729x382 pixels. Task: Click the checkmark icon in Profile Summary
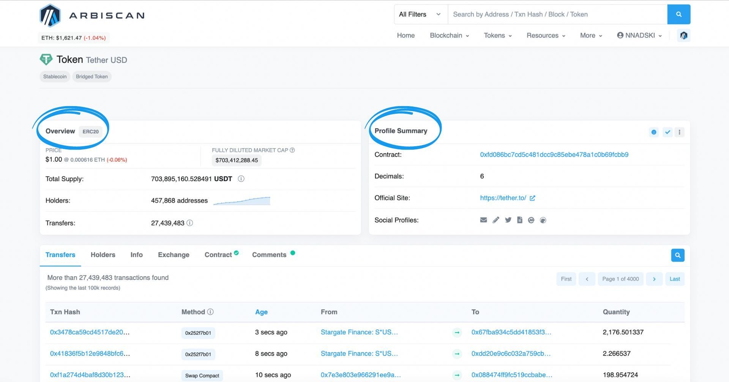click(x=667, y=132)
